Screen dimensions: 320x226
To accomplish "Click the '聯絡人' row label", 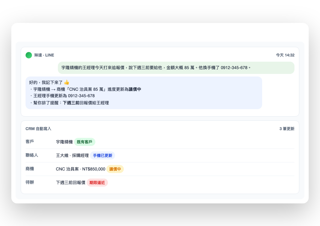I will [32, 155].
